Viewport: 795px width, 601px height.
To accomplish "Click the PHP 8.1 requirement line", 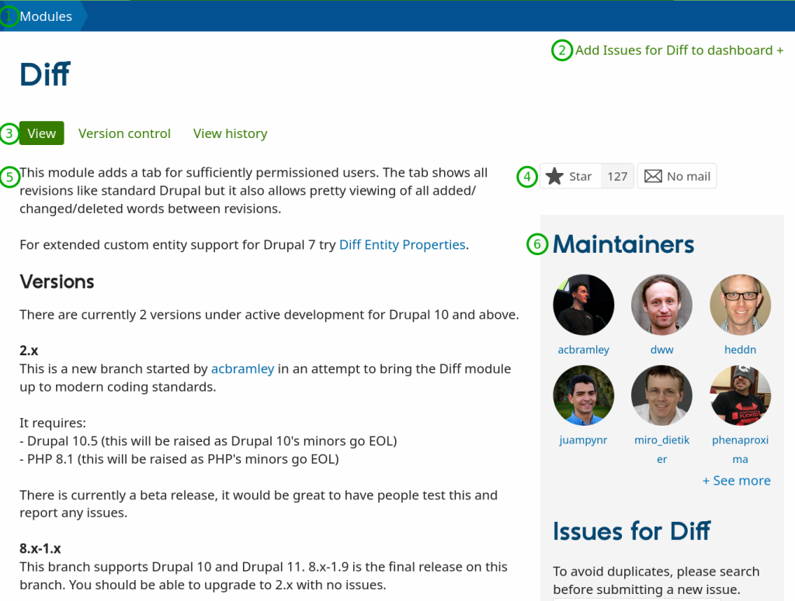I will click(x=179, y=459).
